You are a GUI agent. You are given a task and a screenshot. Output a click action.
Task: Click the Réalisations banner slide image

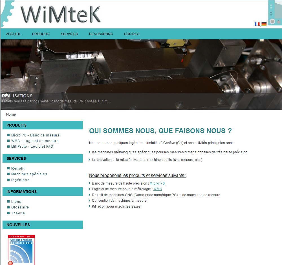pyautogui.click(x=141, y=75)
